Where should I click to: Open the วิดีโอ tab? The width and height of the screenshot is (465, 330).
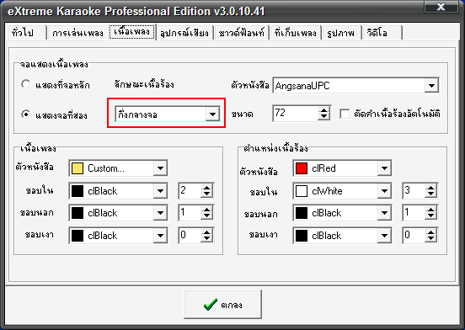[382, 33]
